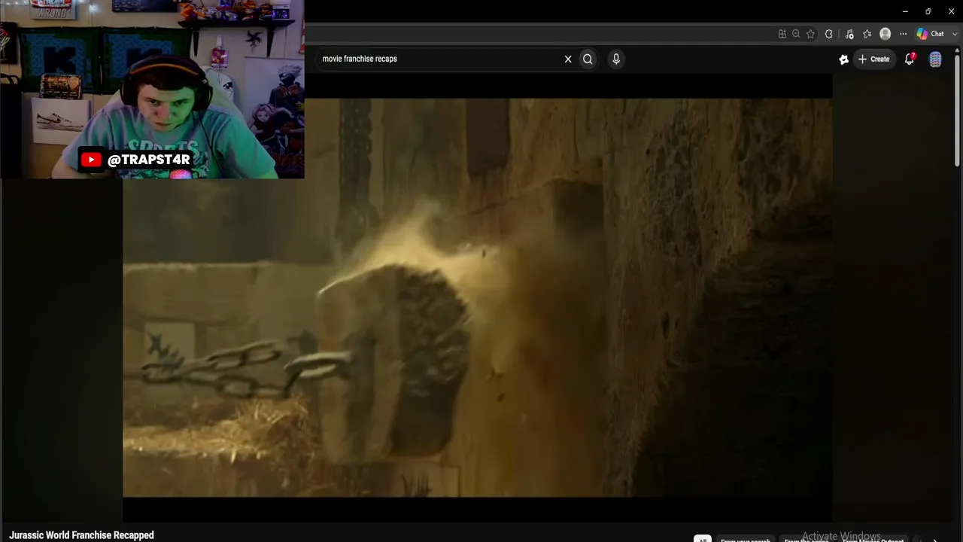Select the 'From your search' filter chip

746,539
